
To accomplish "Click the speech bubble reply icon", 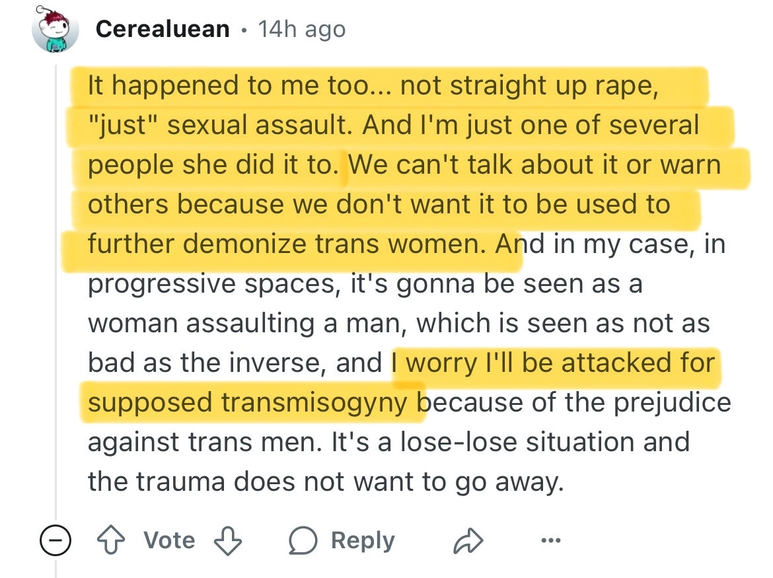I will (303, 540).
